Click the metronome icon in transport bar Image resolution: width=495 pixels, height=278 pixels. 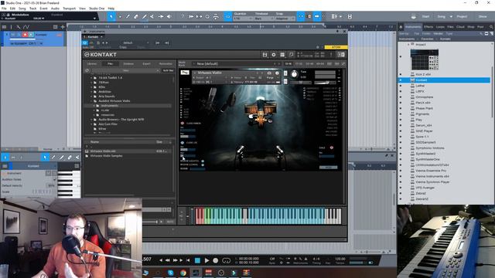[306, 259]
